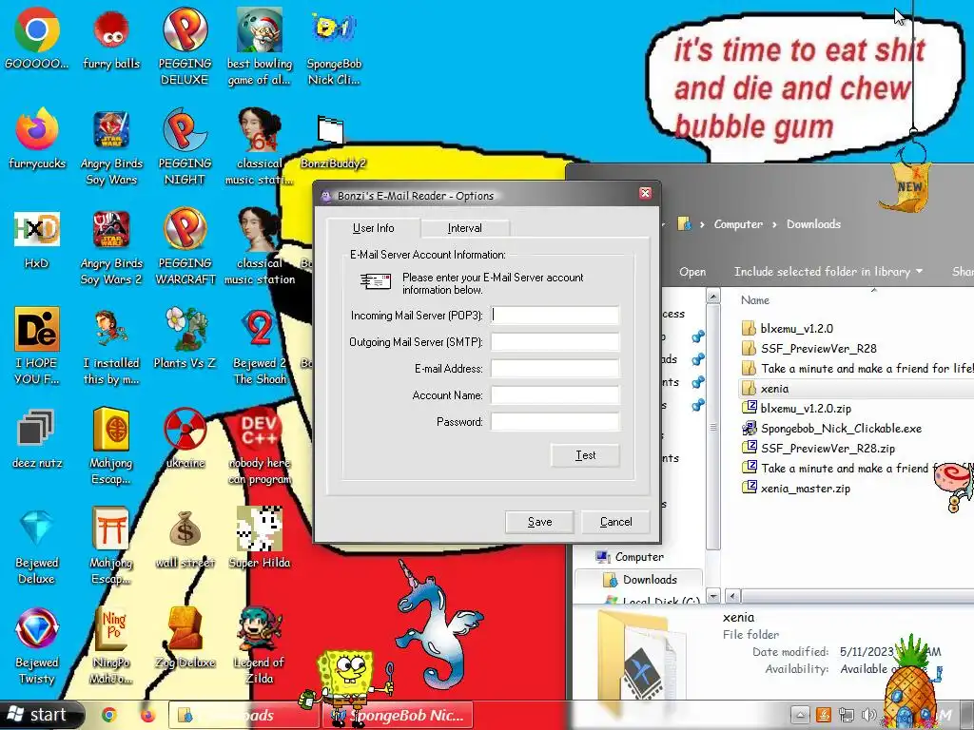Select the Take a minute and make a friend for life! folder
Image resolution: width=974 pixels, height=730 pixels.
pos(857,369)
